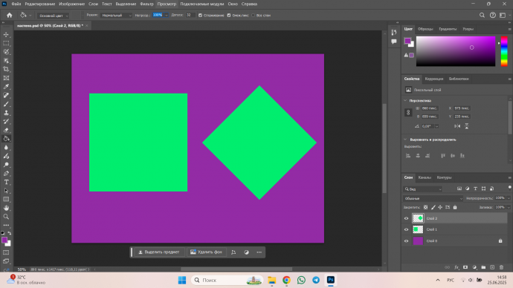Screen dimensions: 513x288
Task: Click the Удалить фон button
Action: (206, 252)
